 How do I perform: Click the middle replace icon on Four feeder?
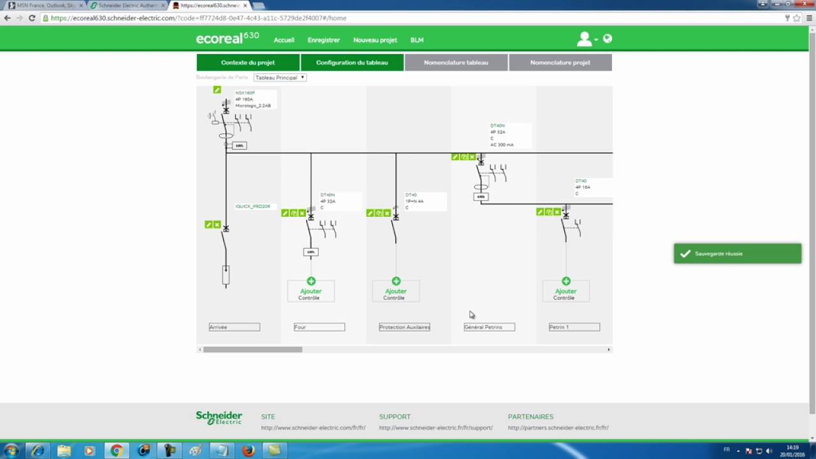tap(293, 213)
